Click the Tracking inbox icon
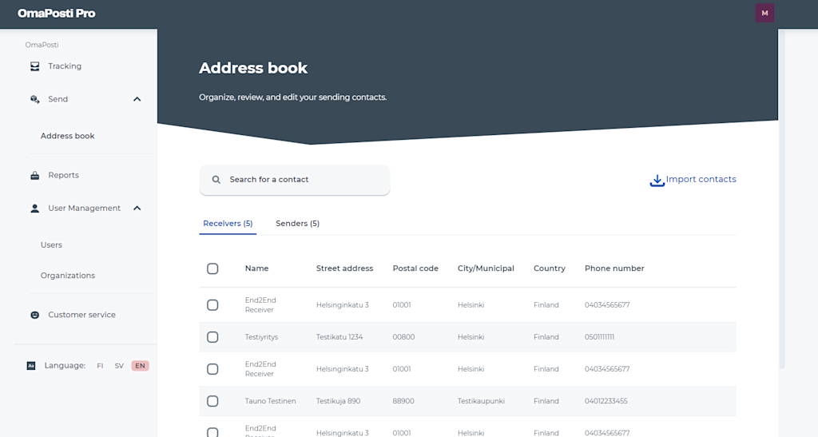This screenshot has width=818, height=437. pos(35,66)
